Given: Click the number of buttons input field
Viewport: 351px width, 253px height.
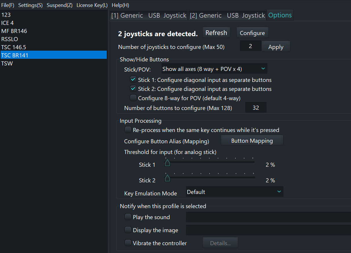Looking at the screenshot, I should [256, 108].
